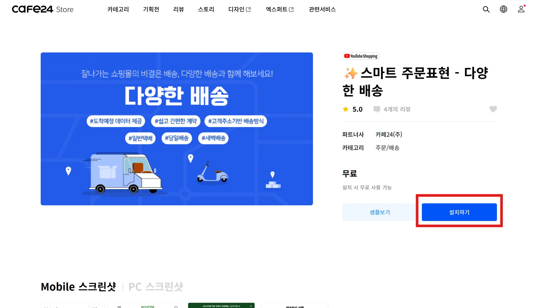544x308 pixels.
Task: Open the 4개의 리뷰 link
Action: coord(397,109)
